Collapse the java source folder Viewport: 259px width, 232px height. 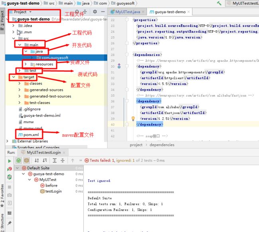click(x=26, y=51)
